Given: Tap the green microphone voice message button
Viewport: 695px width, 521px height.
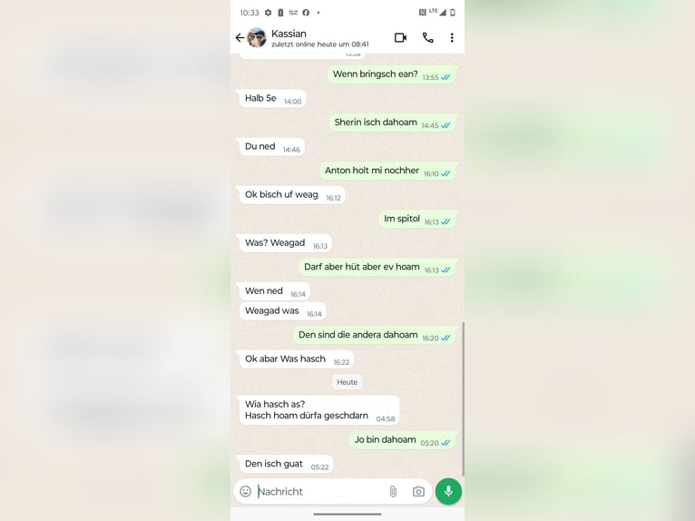Looking at the screenshot, I should click(x=448, y=491).
